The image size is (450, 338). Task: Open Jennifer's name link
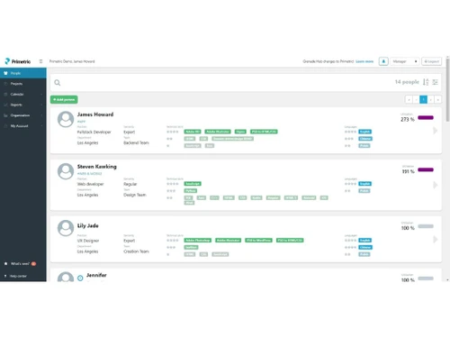point(96,275)
